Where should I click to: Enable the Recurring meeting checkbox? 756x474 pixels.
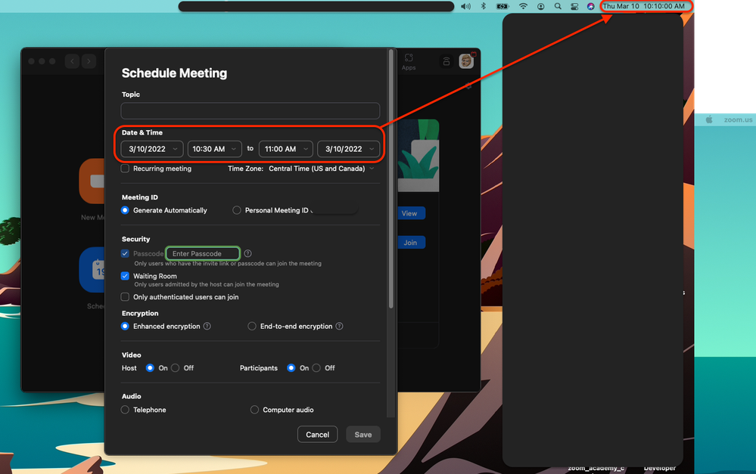coord(126,169)
